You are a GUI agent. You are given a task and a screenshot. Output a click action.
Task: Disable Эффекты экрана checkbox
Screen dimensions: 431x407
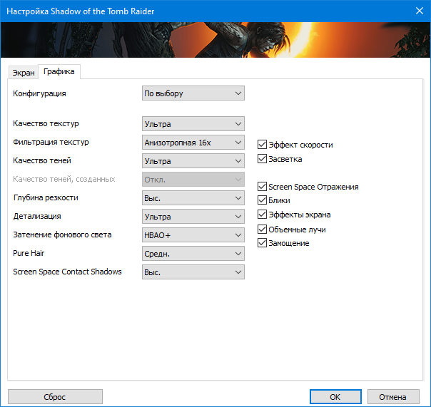[262, 215]
